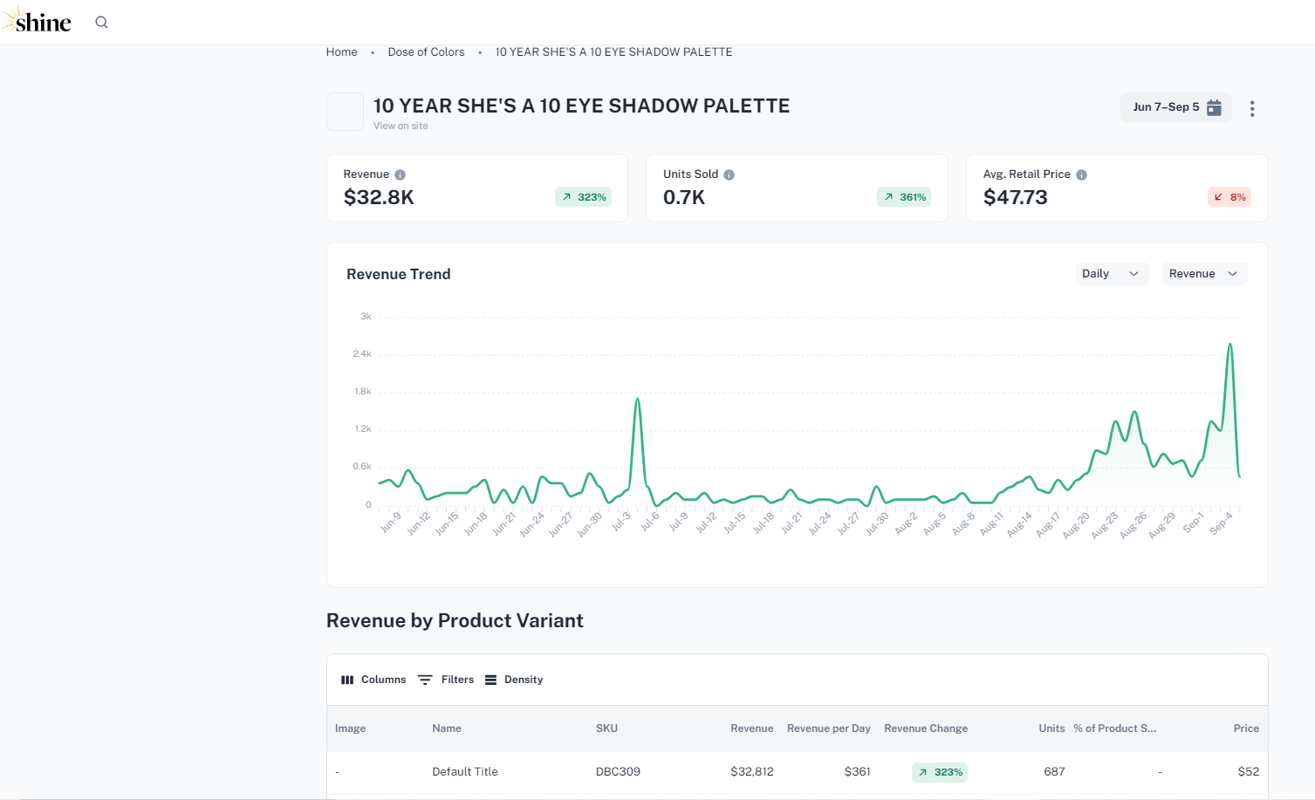Viewport: 1315px width, 800px height.
Task: Click the Revenue Trend heading
Action: point(399,274)
